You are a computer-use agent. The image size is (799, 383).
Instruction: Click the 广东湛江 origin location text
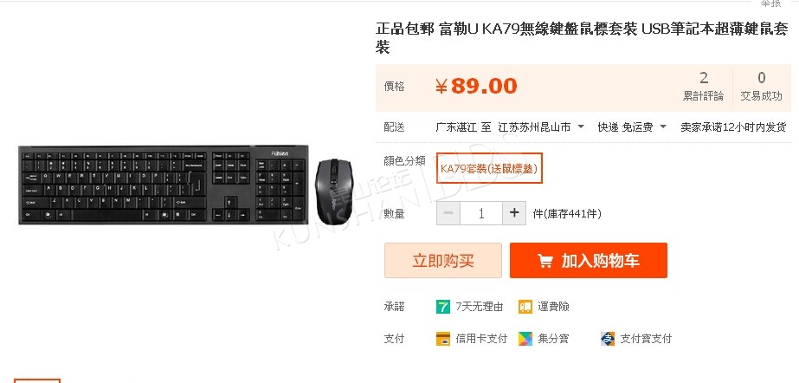[456, 127]
